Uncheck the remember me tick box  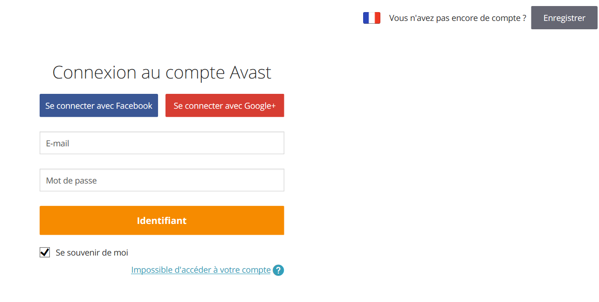pos(45,252)
